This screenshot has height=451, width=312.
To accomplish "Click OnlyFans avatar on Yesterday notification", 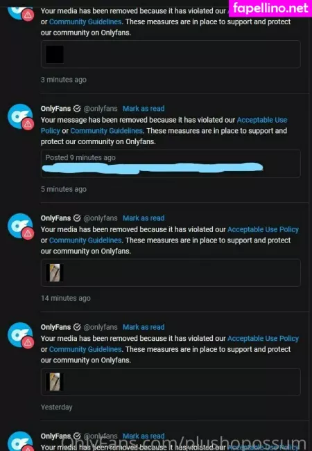I will [x=20, y=335].
